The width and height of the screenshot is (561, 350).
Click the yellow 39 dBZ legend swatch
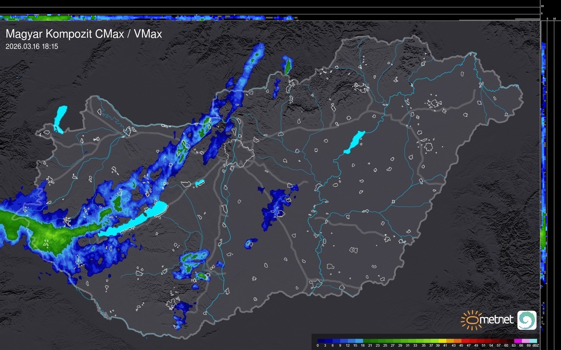click(443, 341)
